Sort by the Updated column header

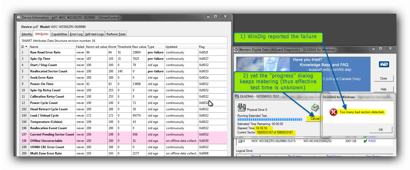181,47
